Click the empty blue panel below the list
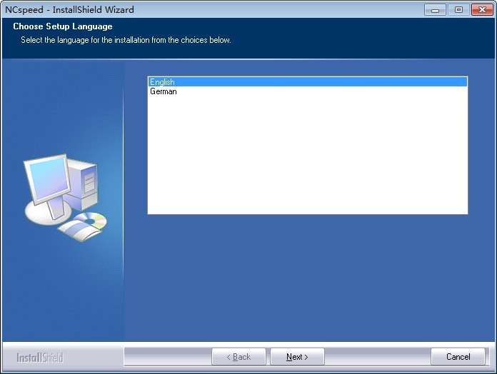Image resolution: width=497 pixels, height=374 pixels. (x=308, y=277)
